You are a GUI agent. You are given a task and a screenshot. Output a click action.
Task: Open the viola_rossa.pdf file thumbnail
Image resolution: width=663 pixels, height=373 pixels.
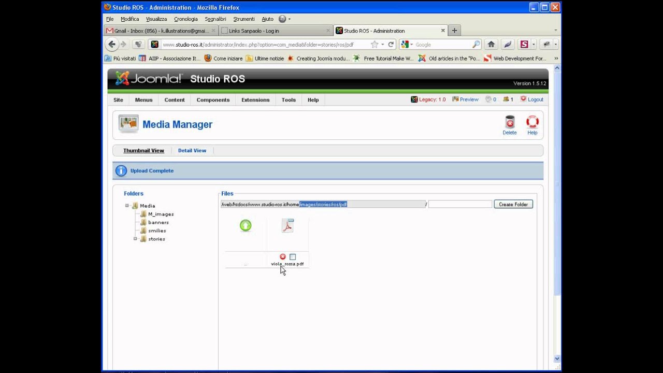[287, 225]
